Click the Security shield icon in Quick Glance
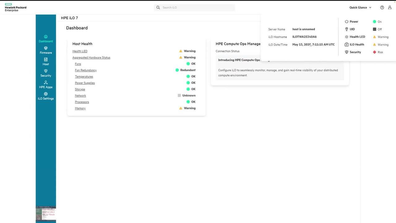 tap(346, 52)
